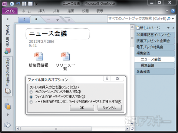Select 元のファイルへのリンクを挿入する option
178x133 pixels.
click(55, 92)
